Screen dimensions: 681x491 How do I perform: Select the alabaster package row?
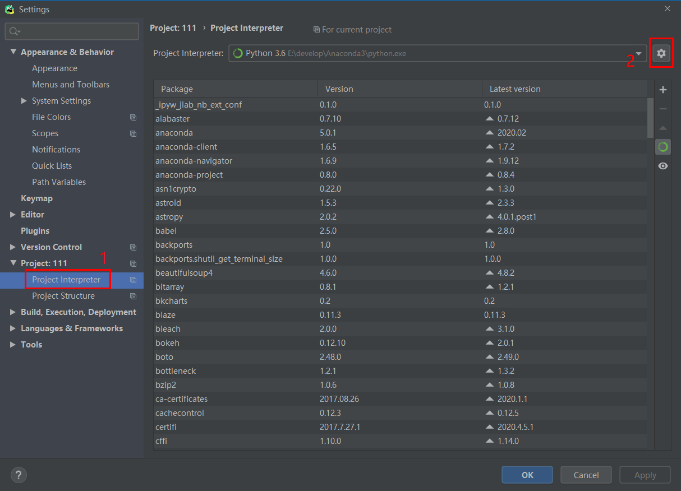(400, 119)
